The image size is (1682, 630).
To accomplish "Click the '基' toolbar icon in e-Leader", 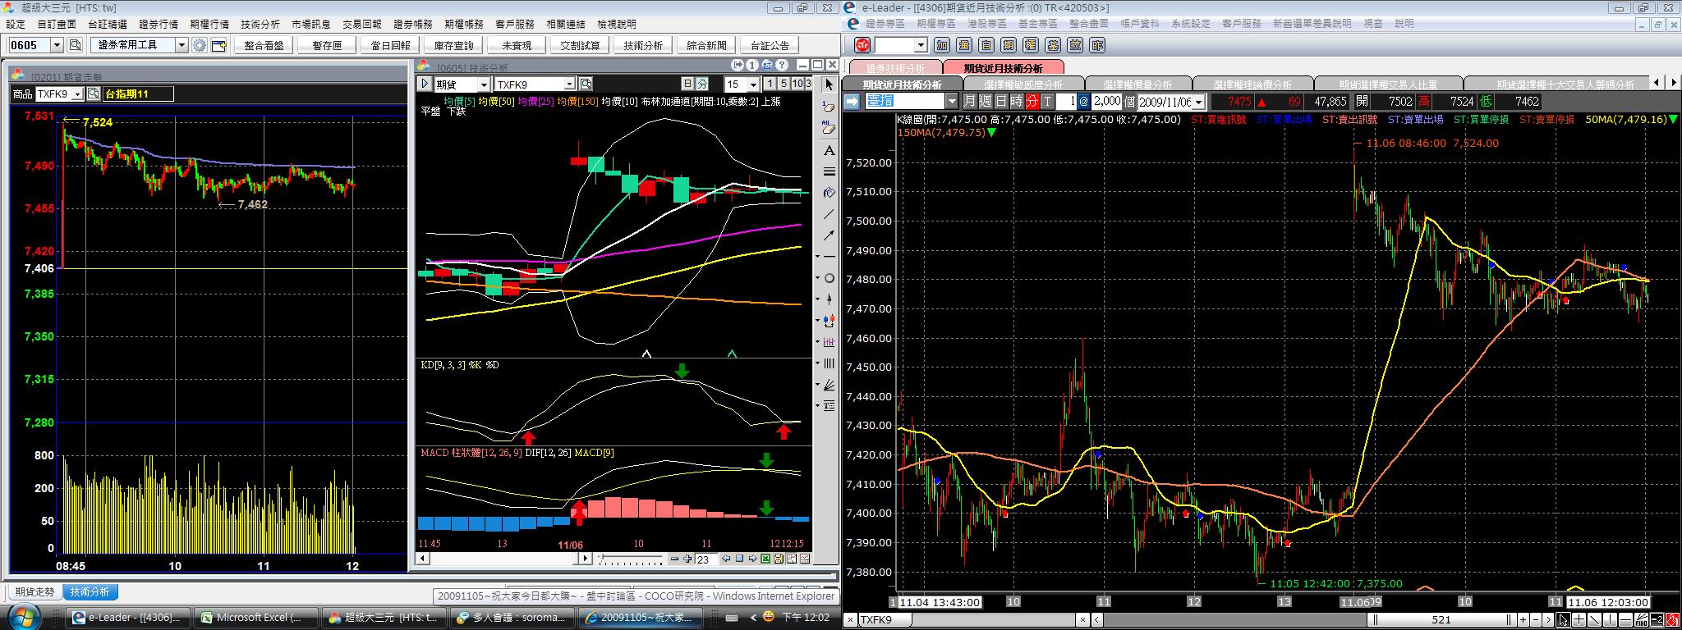I will coord(1053,45).
